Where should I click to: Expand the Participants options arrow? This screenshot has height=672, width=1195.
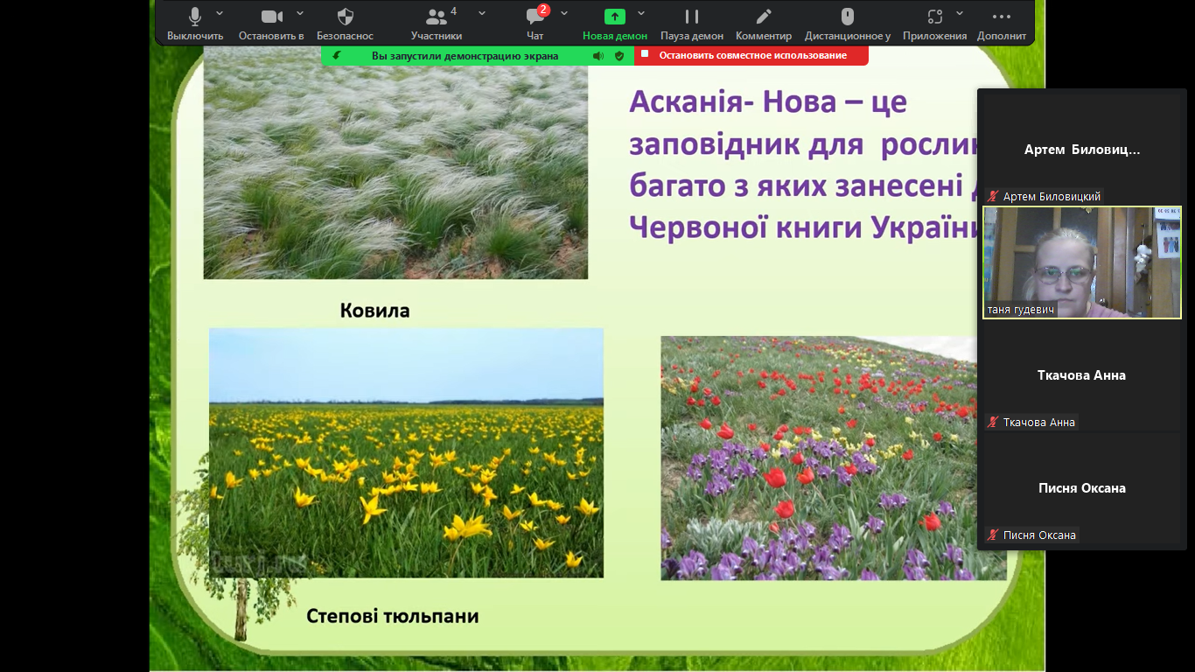(482, 13)
